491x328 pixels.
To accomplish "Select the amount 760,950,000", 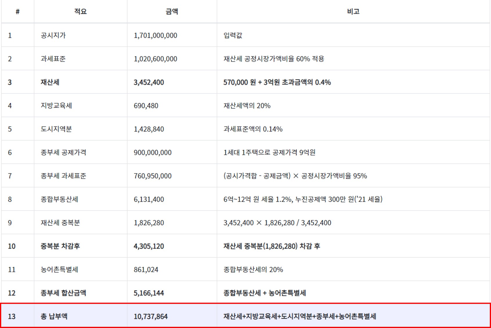I will (x=153, y=176).
